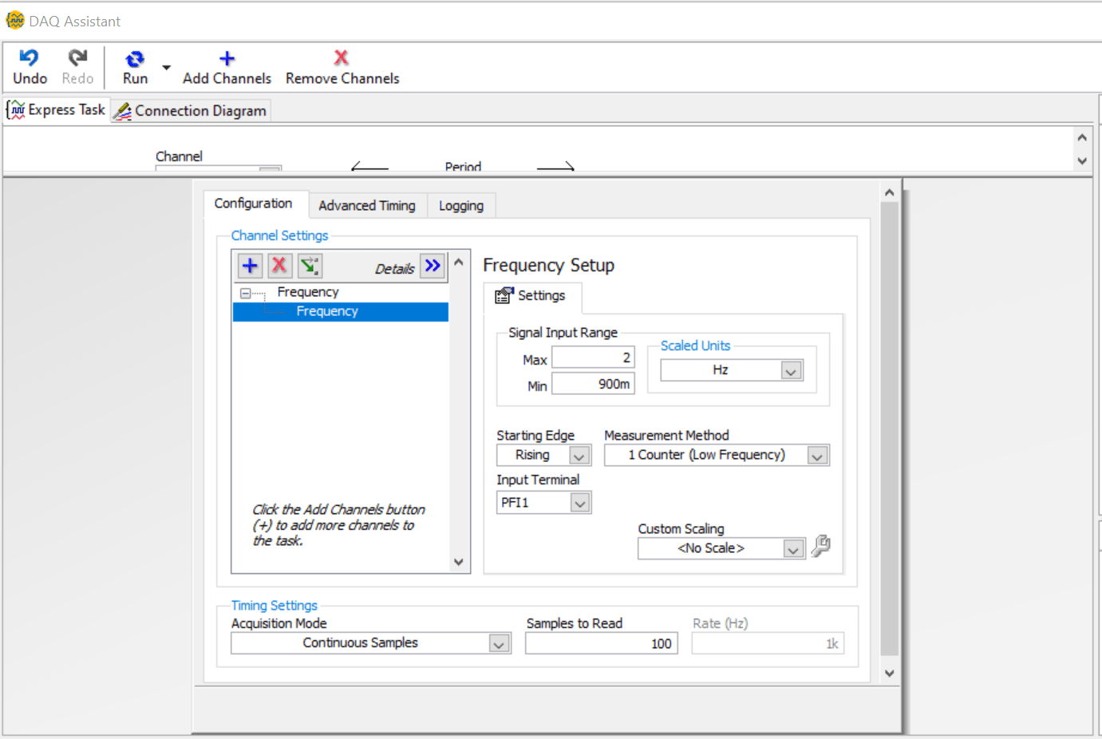Click the Details label
The width and height of the screenshot is (1102, 739).
tap(395, 269)
